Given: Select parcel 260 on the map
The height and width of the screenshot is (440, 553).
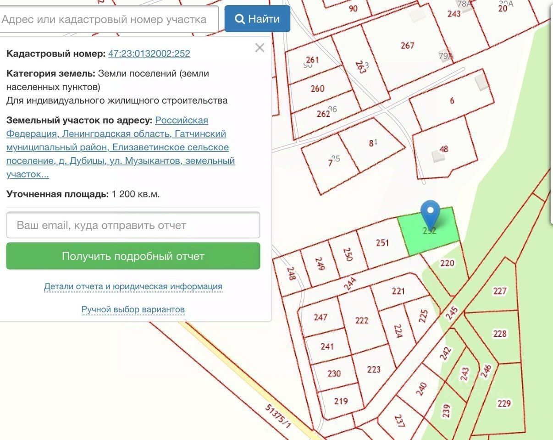Looking at the screenshot, I should [x=317, y=88].
